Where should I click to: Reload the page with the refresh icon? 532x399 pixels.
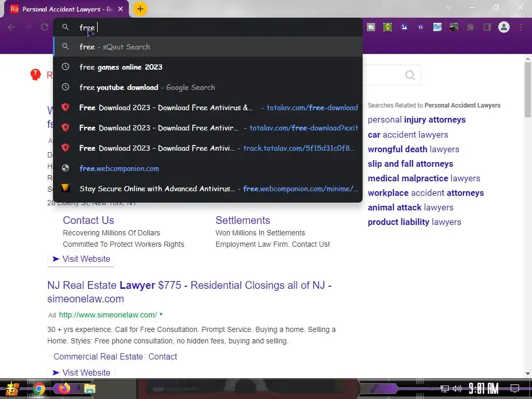click(x=45, y=27)
